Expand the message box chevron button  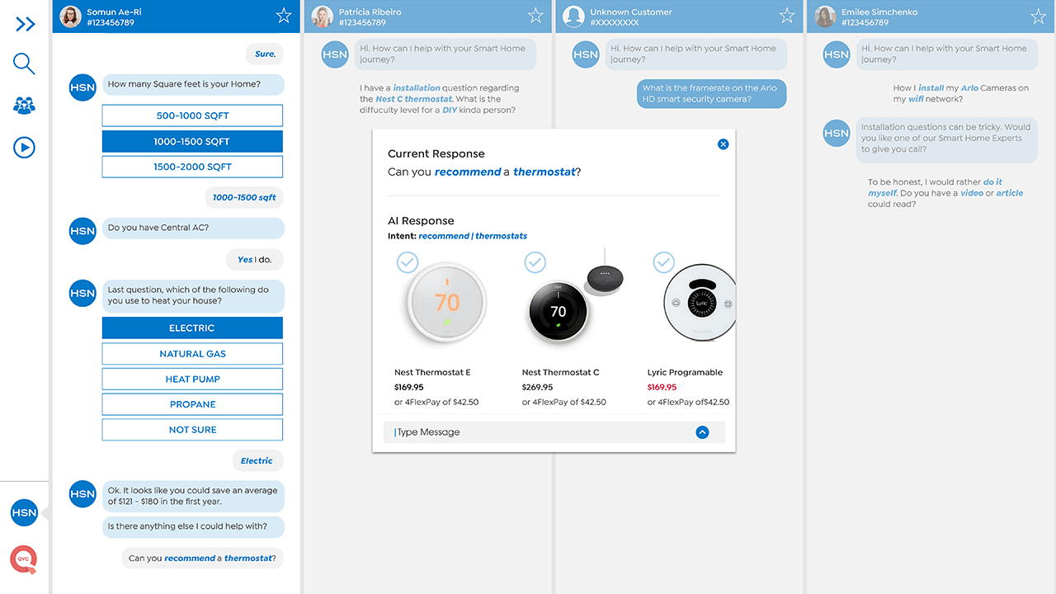(702, 432)
